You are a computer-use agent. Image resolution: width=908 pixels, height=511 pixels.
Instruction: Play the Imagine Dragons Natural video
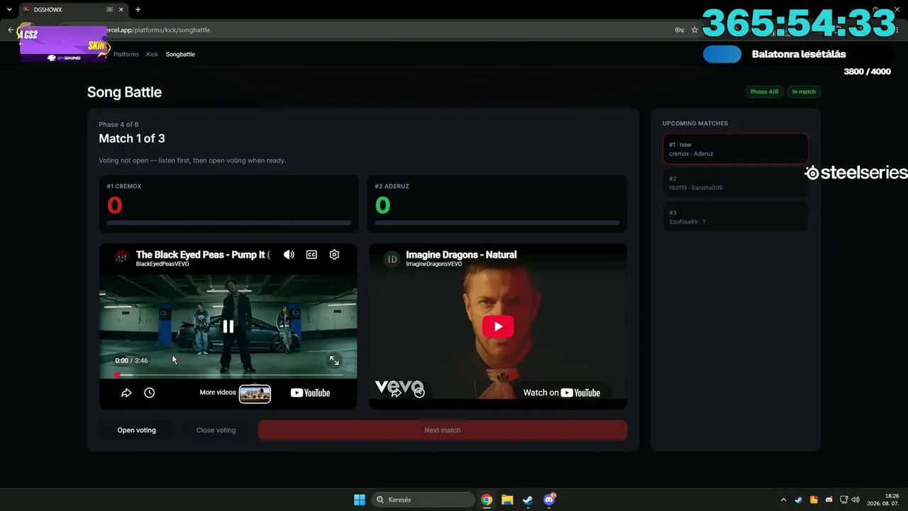tap(498, 326)
